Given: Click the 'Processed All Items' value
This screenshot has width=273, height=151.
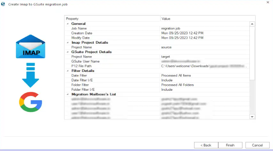Looking at the screenshot, I should pos(176,75).
